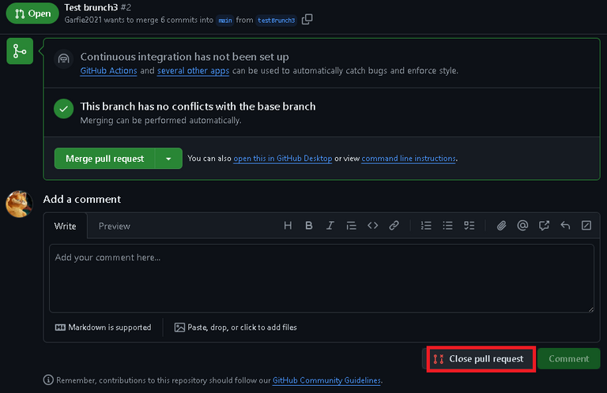The width and height of the screenshot is (607, 393).
Task: Select the Write tab
Action: (x=65, y=226)
